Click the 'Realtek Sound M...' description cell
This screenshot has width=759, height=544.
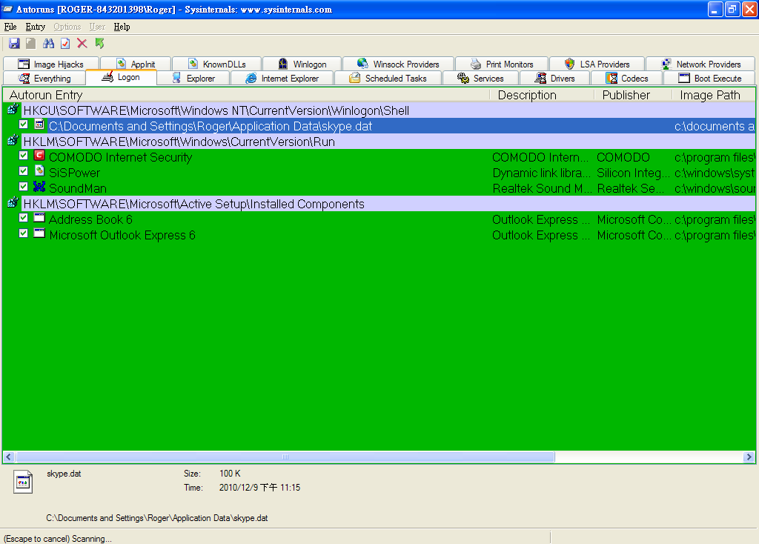pos(542,188)
